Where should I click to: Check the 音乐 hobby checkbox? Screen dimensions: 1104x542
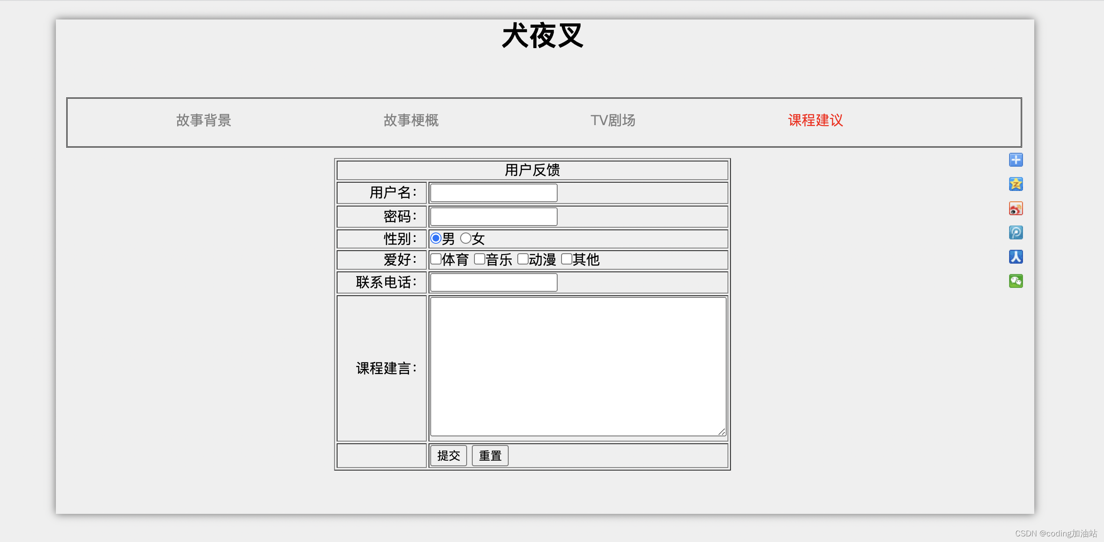tap(480, 259)
